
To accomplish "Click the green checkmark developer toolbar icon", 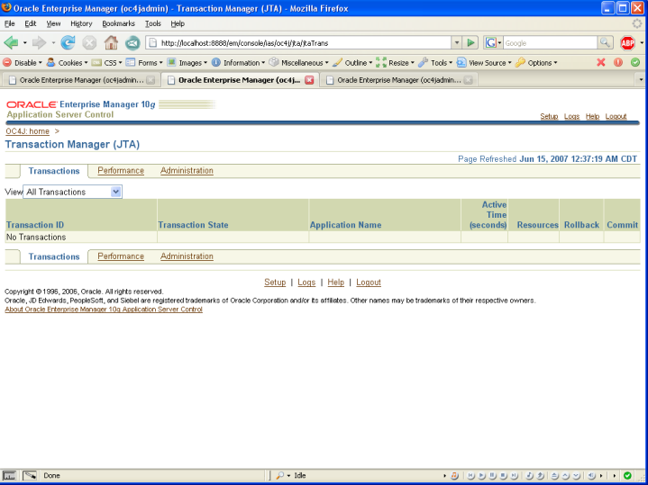I will (x=635, y=62).
